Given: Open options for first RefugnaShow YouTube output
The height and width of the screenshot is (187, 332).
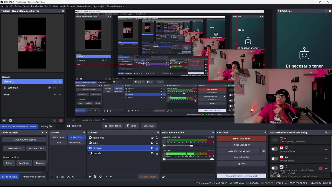Looking at the screenshot, I should pos(327,149).
